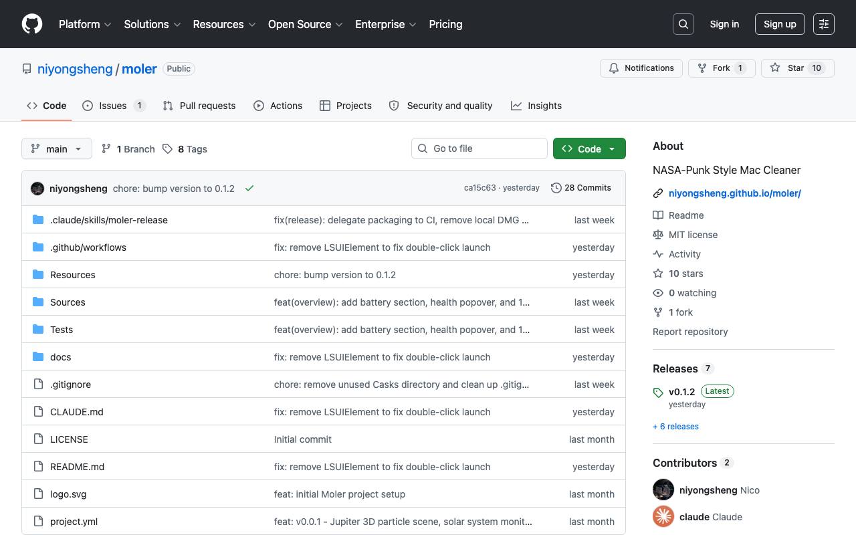The height and width of the screenshot is (535, 856).
Task: Switch to the Issues tab
Action: 114,106
